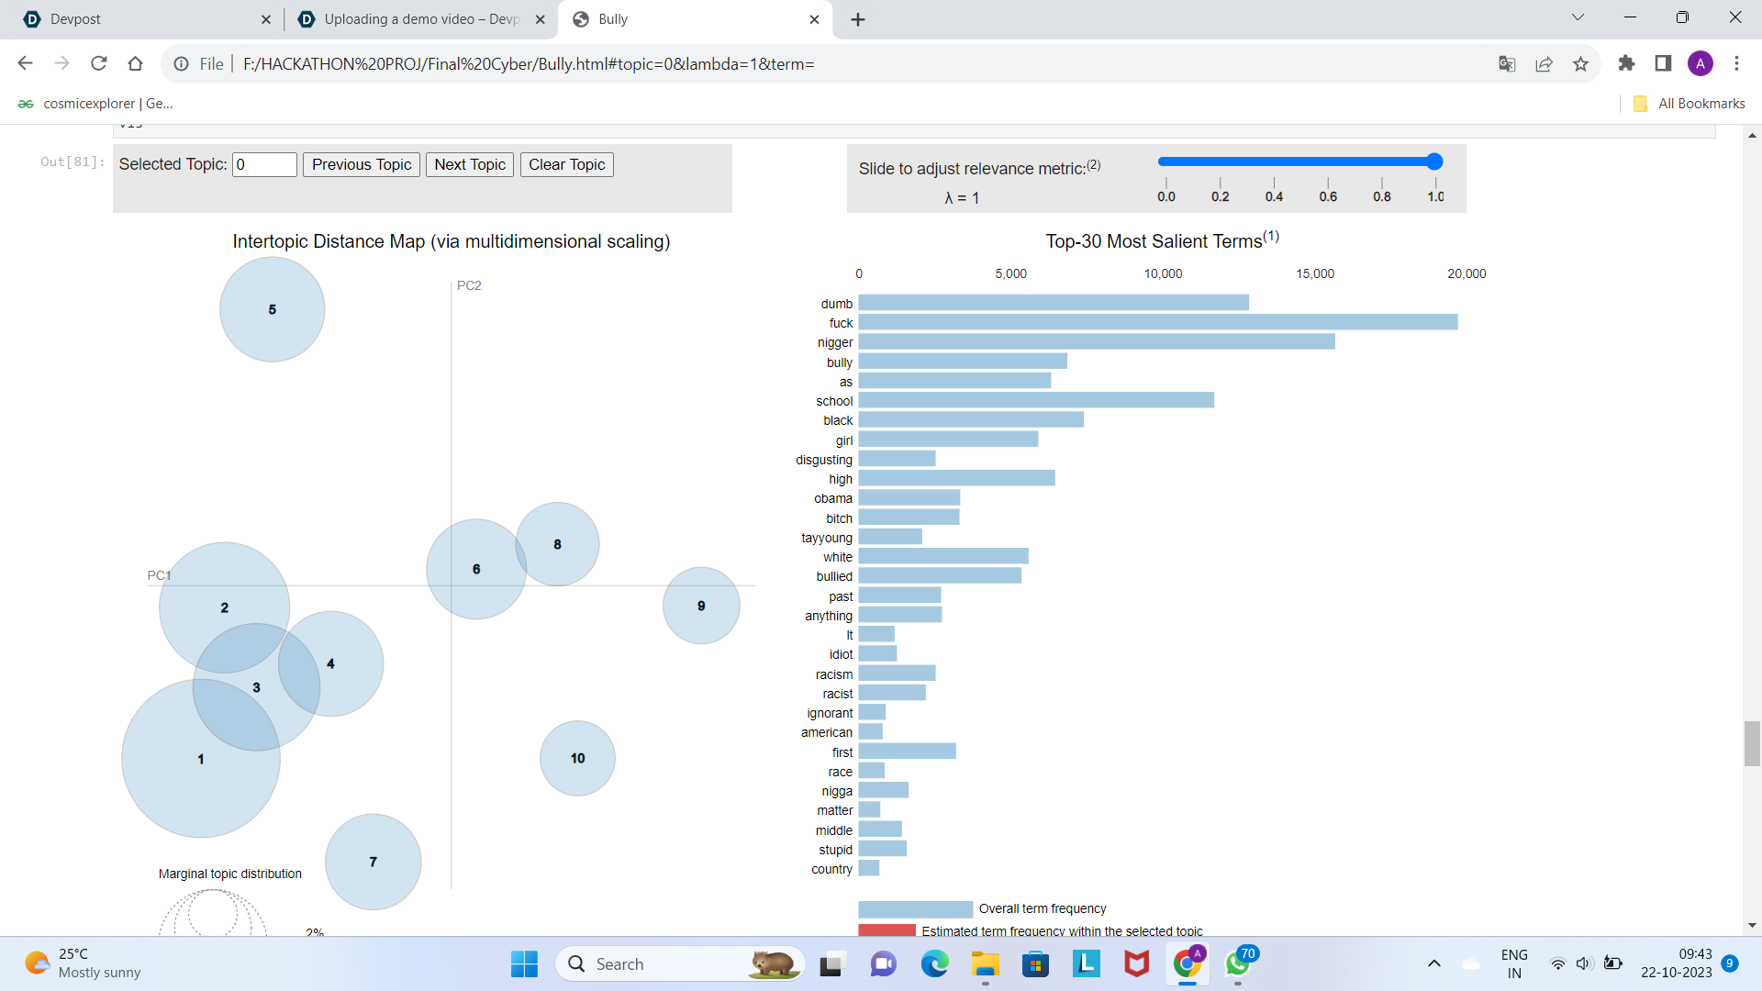Switch to Uploading a demo video tab
Viewport: 1762px width, 991px height.
point(420,19)
